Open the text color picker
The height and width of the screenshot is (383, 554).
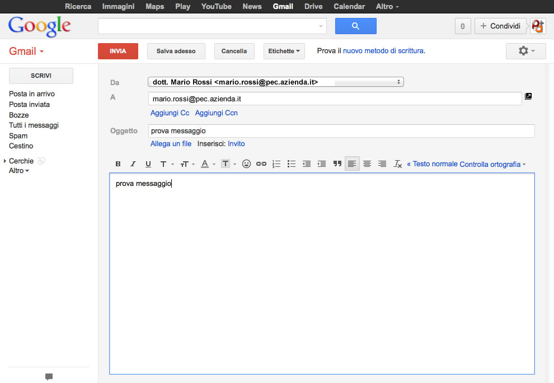pyautogui.click(x=207, y=164)
